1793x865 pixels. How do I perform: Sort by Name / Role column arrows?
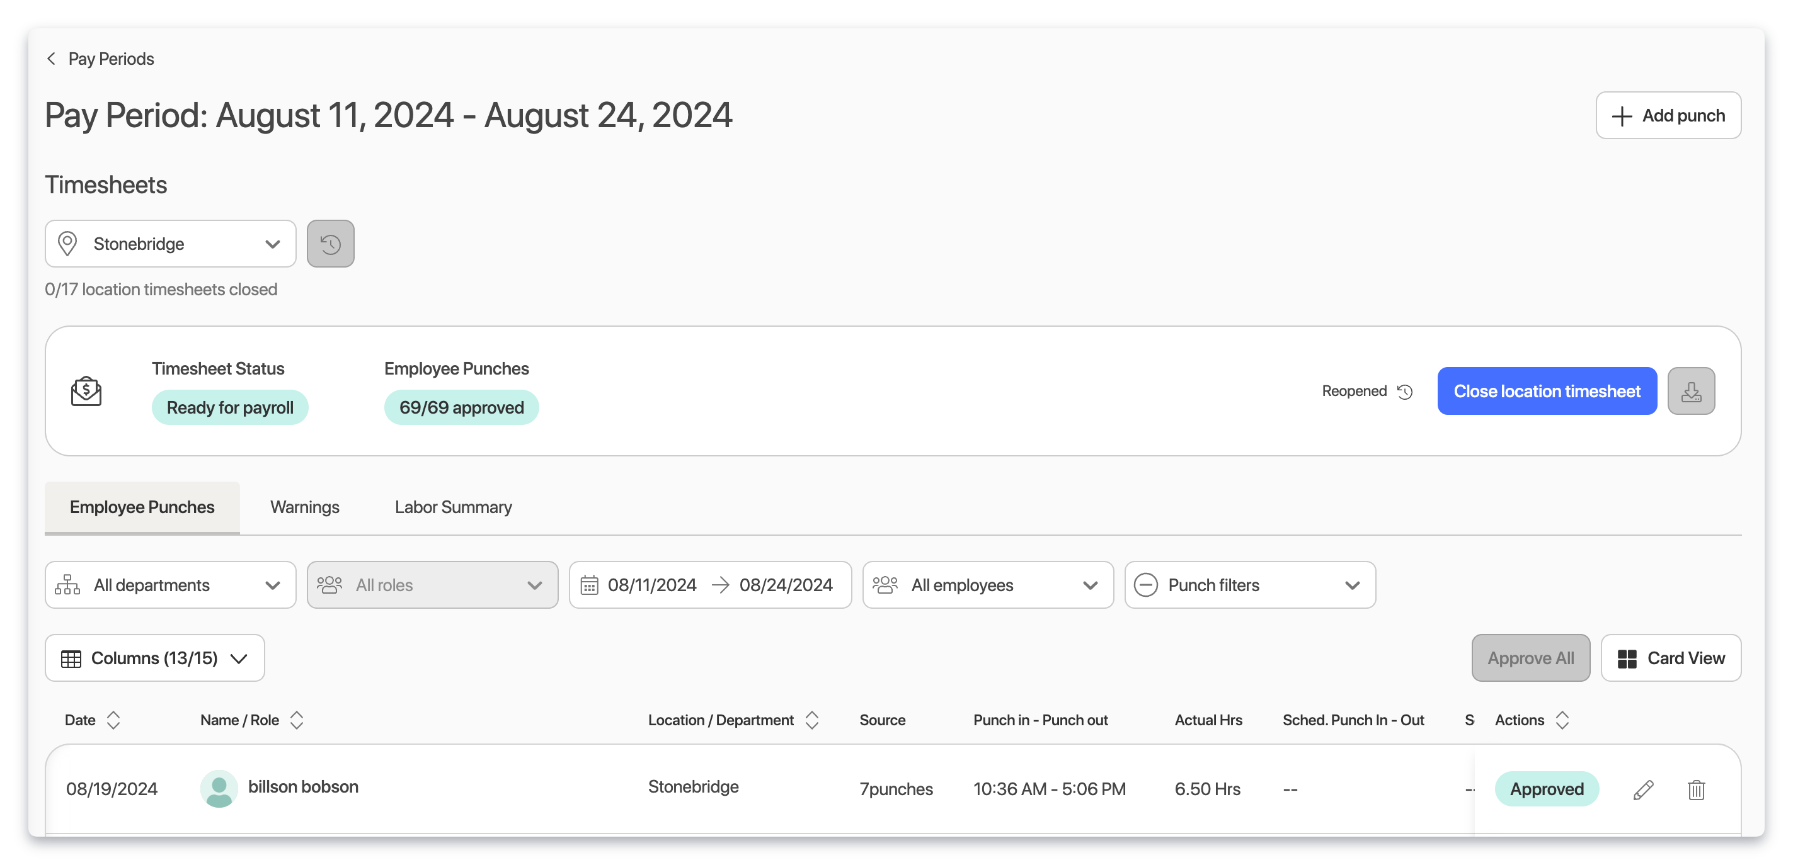[297, 720]
